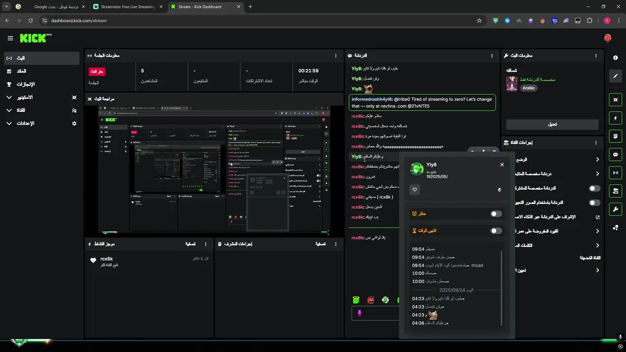Select the green smiley emote below the chat
The height and width of the screenshot is (352, 626).
pyautogui.click(x=356, y=300)
